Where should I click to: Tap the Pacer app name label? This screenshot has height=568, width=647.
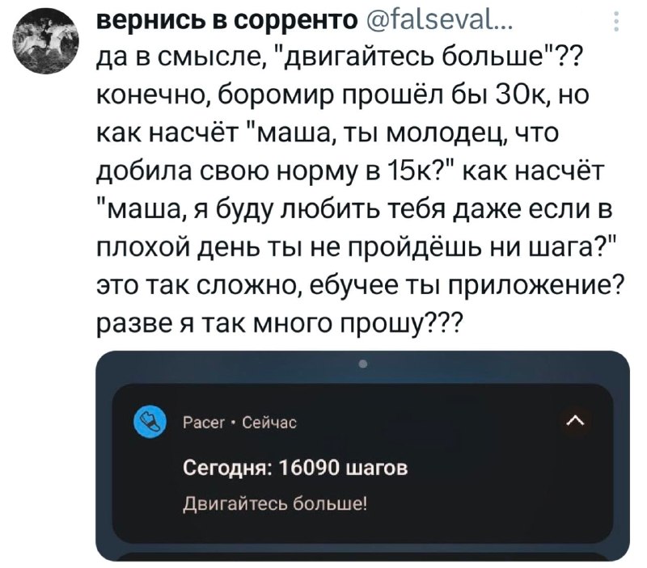click(x=199, y=421)
